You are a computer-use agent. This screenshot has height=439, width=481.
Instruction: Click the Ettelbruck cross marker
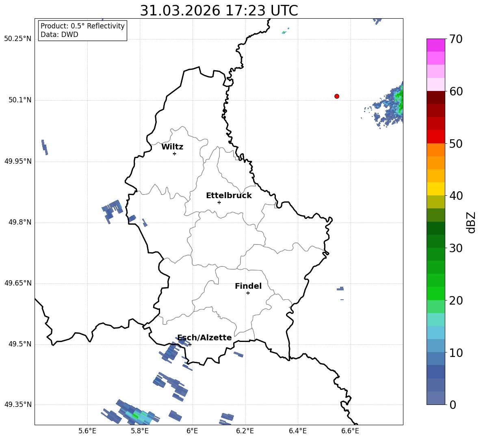pos(219,202)
